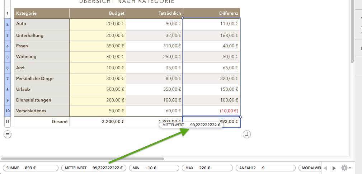
Task: Select row header 11
Action: tap(8, 122)
